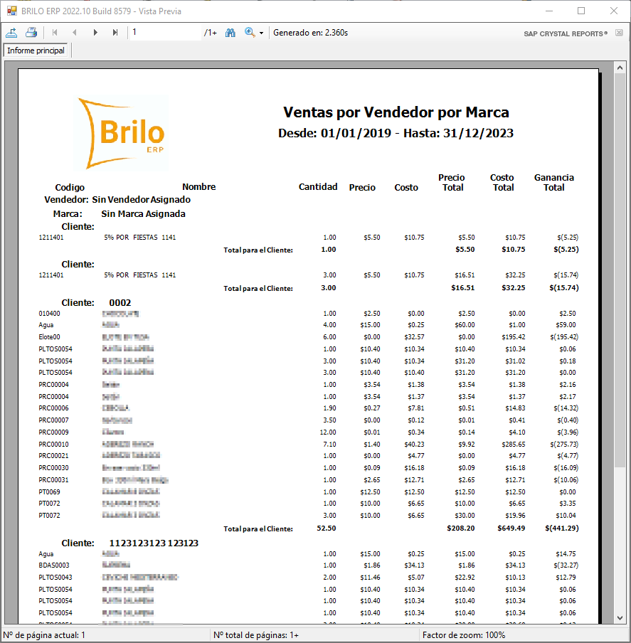Click the Export Report icon
631x643 pixels.
point(11,32)
